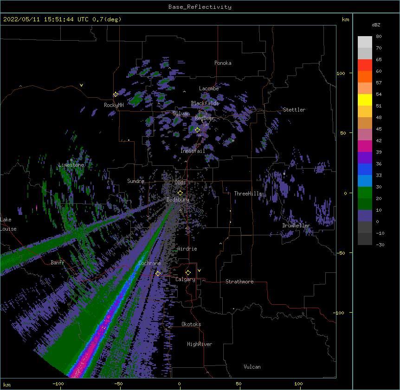Click the 100 tick on the right vertical axis
Screen dimensions: 400x390
tap(341, 73)
